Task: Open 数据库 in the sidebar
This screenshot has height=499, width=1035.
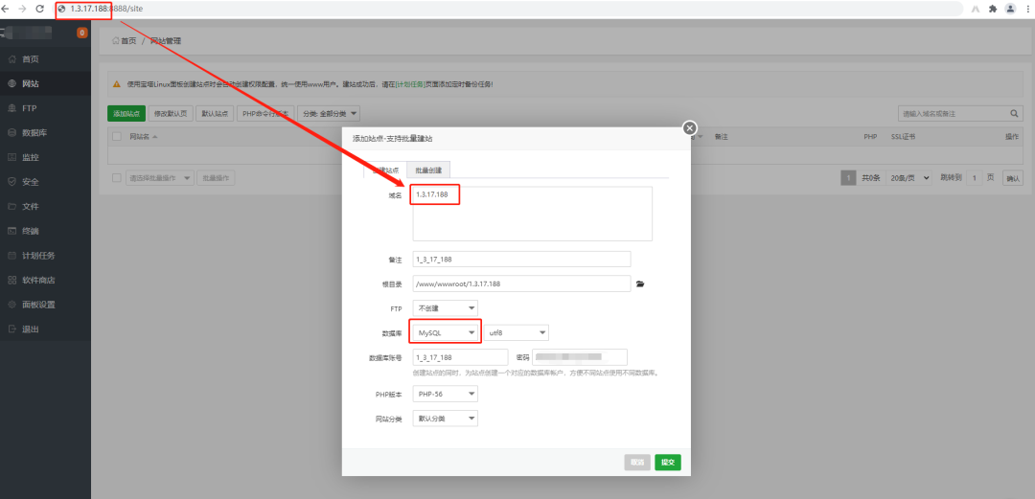Action: pyautogui.click(x=46, y=133)
